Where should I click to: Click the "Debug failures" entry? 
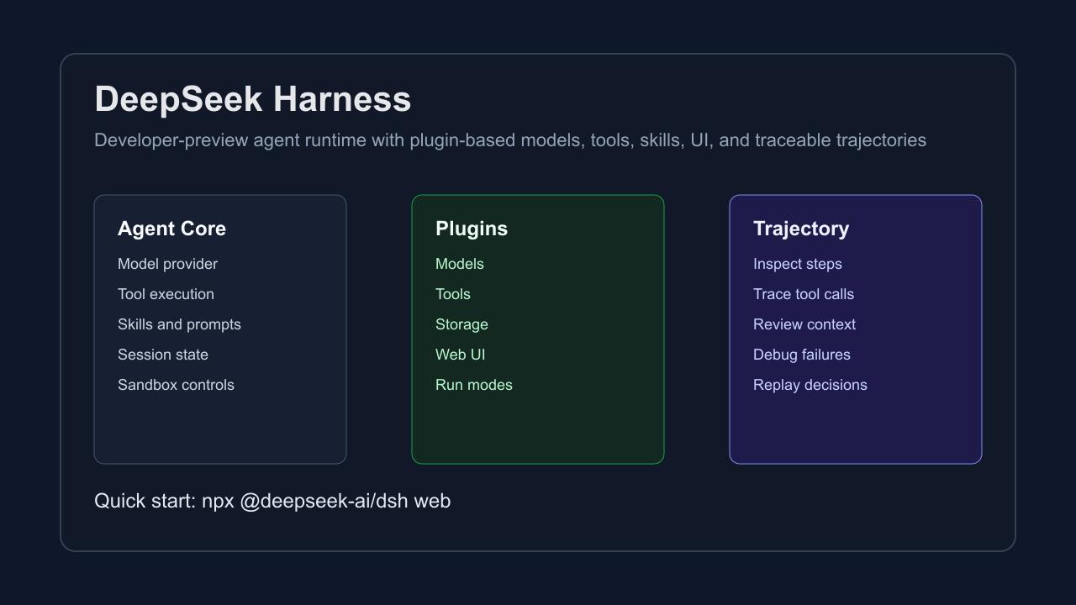tap(802, 355)
